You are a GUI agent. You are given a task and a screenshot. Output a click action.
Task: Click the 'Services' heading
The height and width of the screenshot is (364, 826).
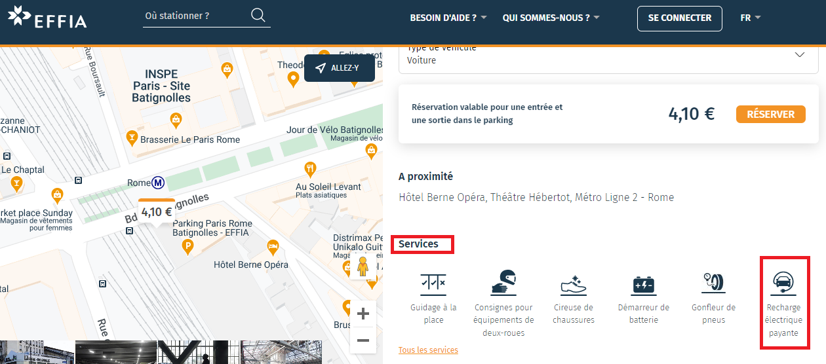click(418, 244)
